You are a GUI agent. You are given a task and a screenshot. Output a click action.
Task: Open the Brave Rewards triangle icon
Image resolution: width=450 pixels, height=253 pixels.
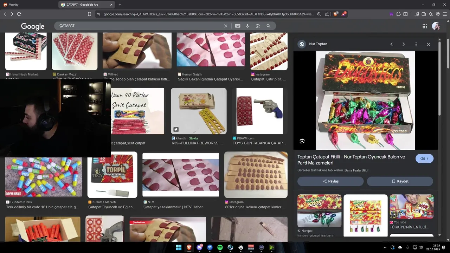(344, 14)
